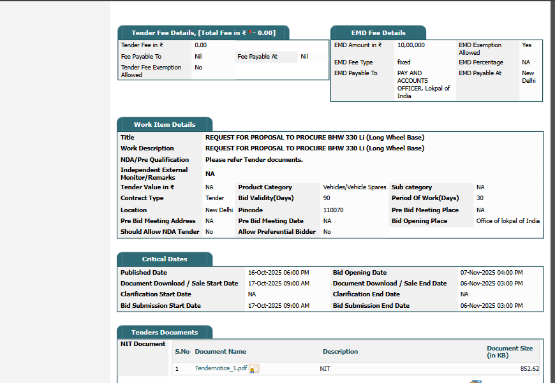This screenshot has width=555, height=383.
Task: Click the Work Item Details section header
Action: (165, 124)
